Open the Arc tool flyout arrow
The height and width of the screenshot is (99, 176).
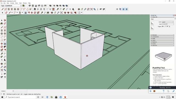17,13
